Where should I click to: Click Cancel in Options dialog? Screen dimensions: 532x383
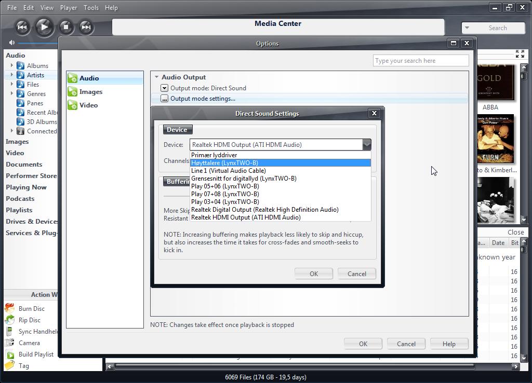[406, 344]
